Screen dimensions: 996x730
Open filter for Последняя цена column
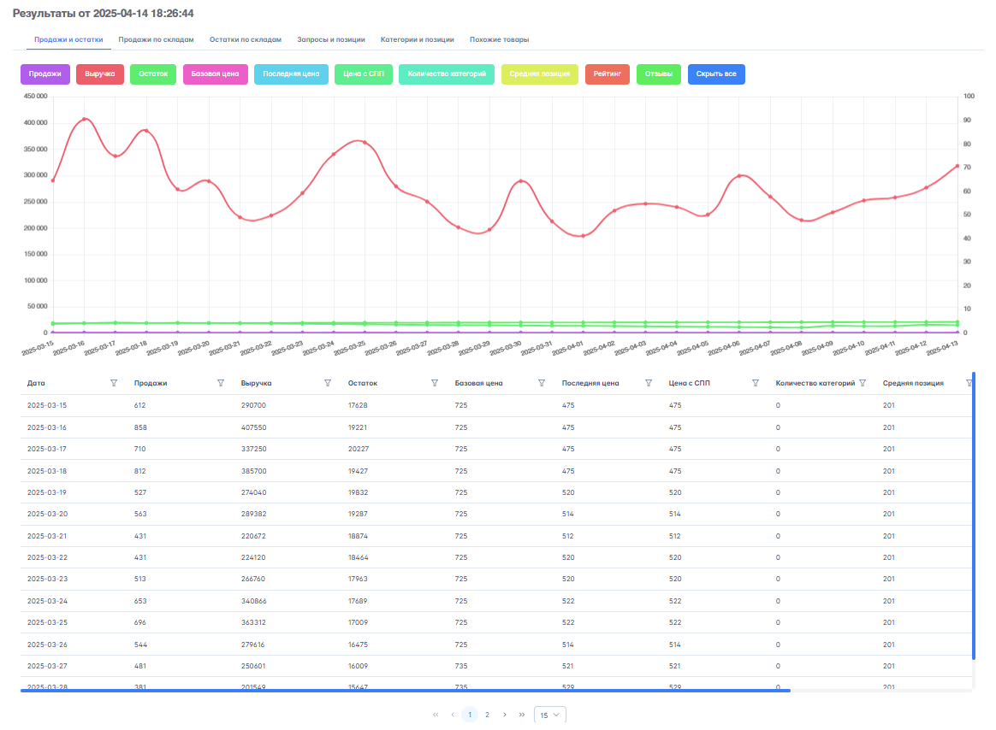click(x=649, y=383)
